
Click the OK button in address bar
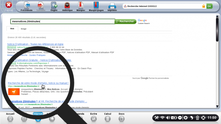(x=209, y=6)
